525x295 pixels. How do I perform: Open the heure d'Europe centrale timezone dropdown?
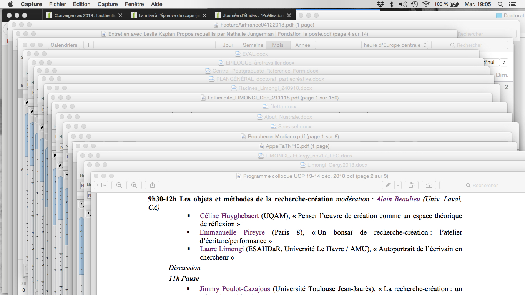395,45
